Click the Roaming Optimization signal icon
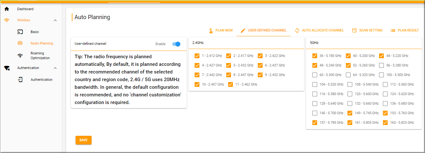 coord(20,56)
